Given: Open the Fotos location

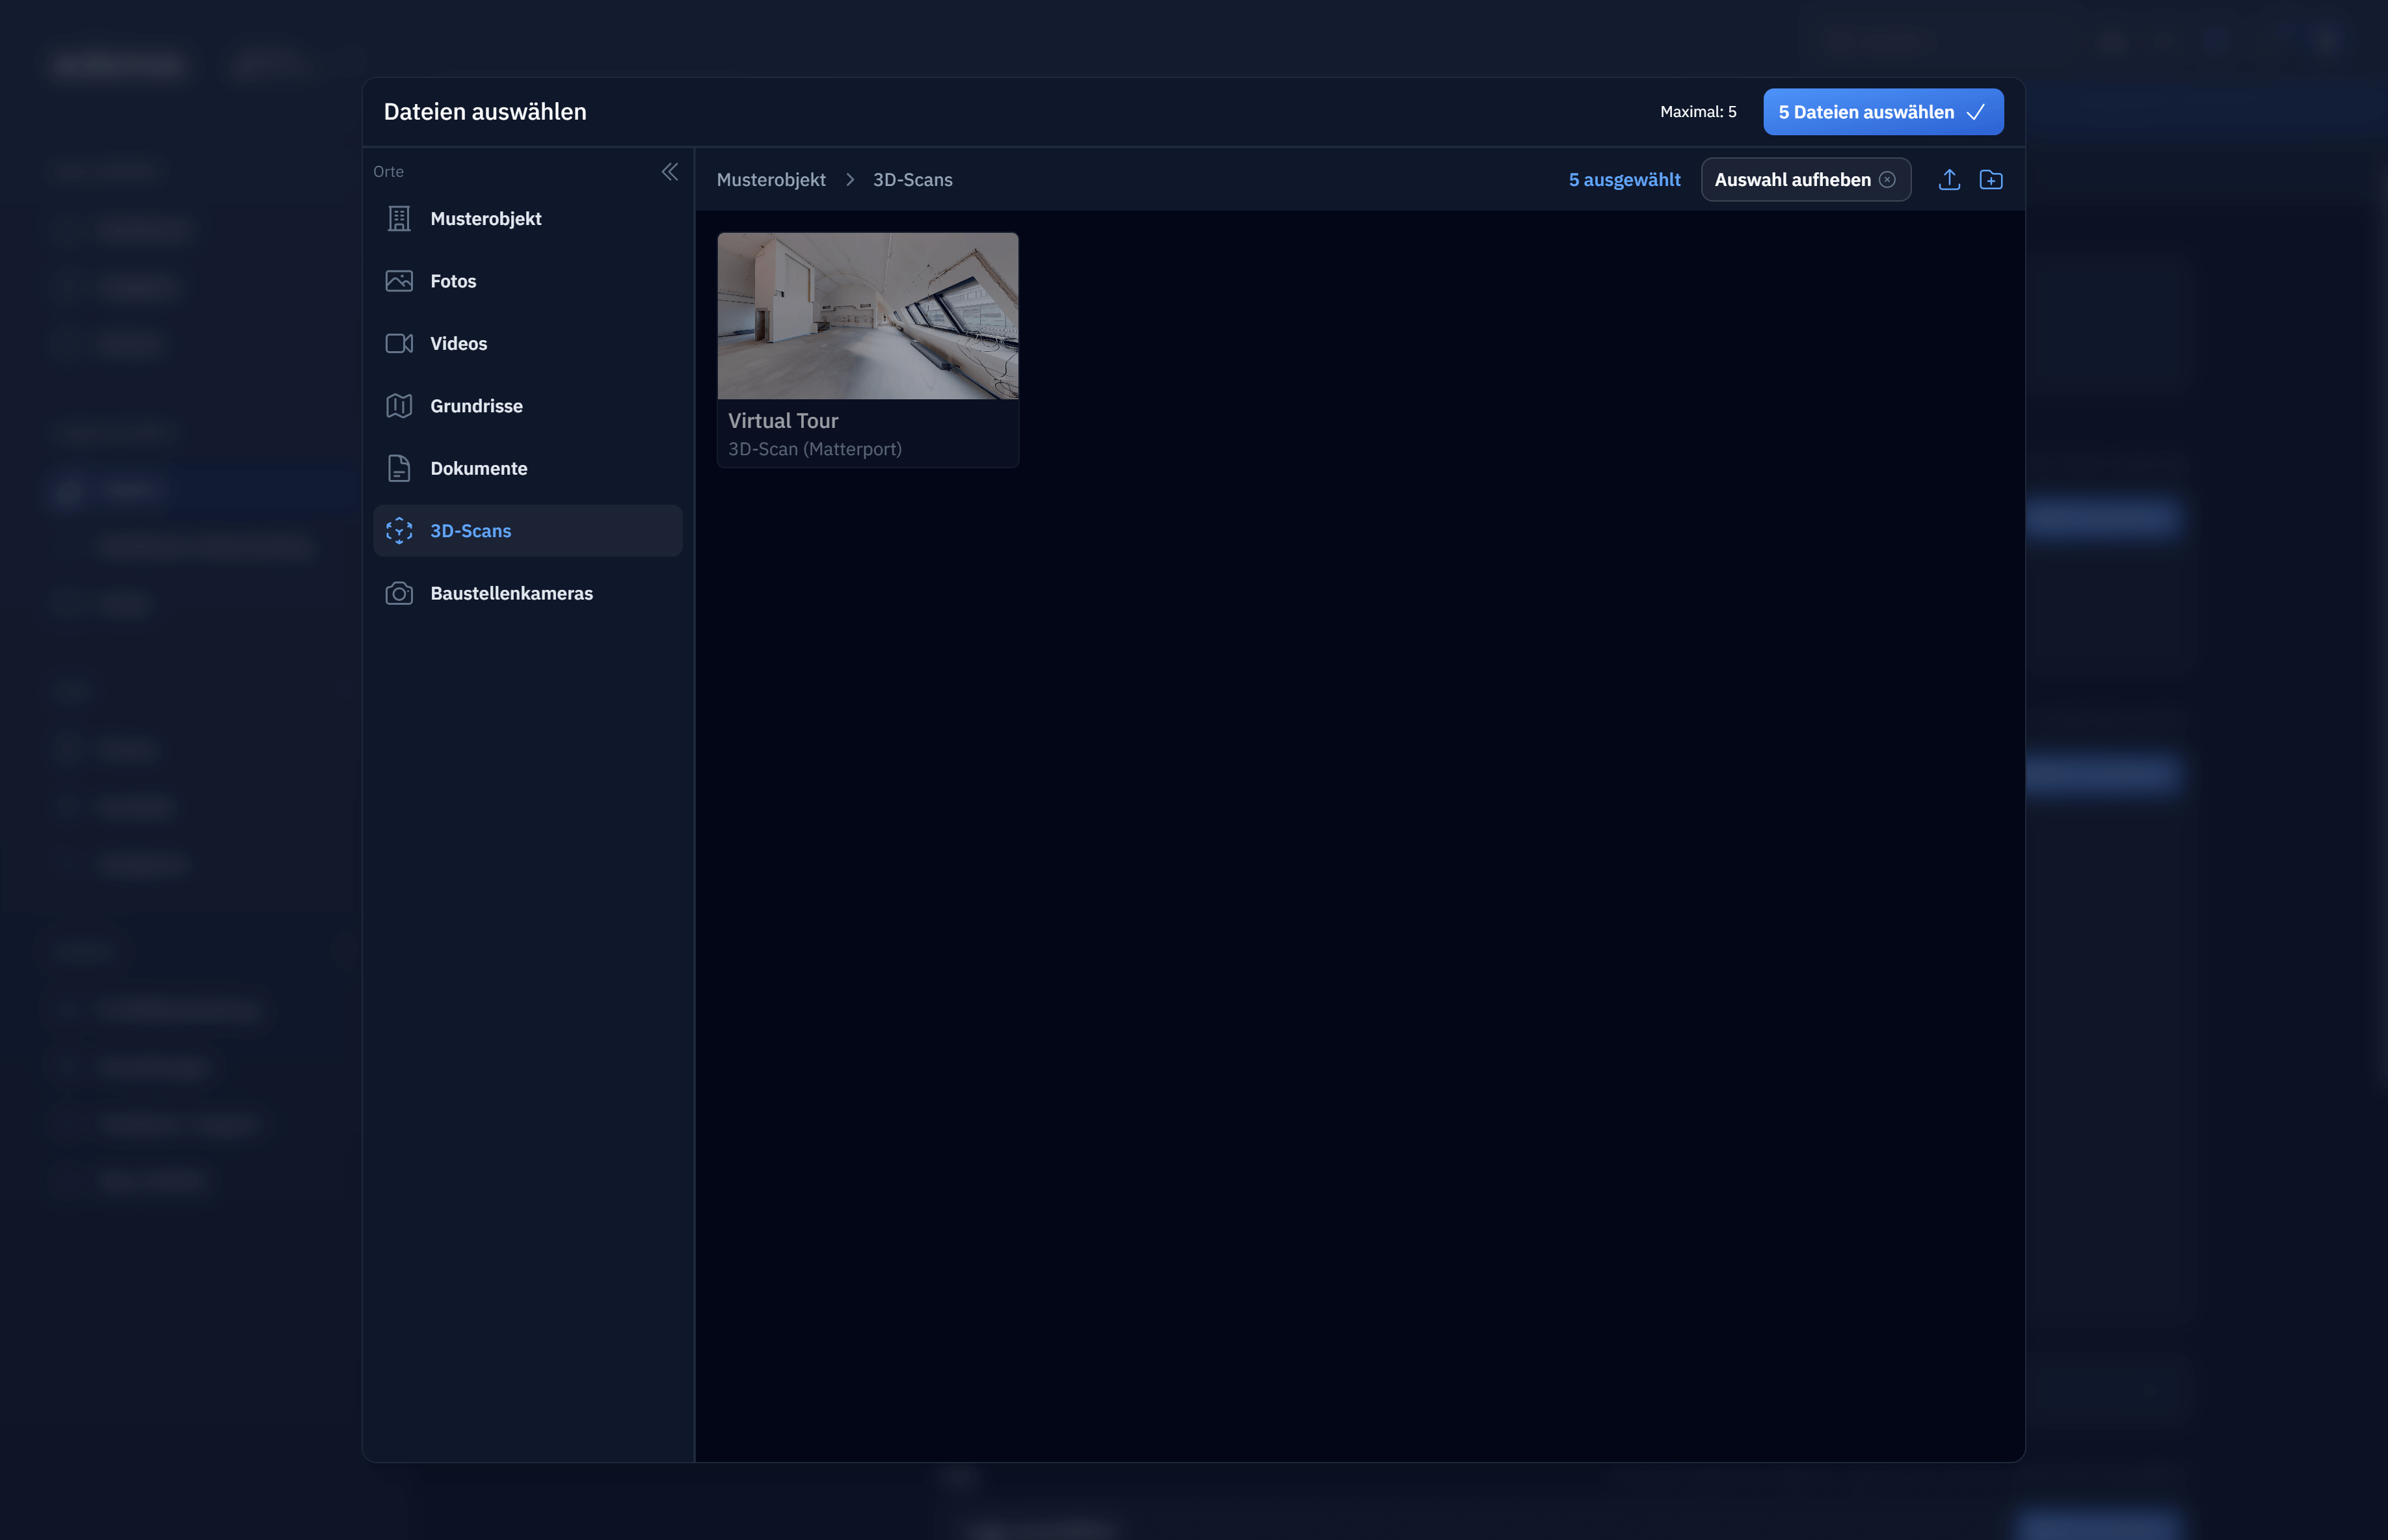Looking at the screenshot, I should [x=453, y=281].
